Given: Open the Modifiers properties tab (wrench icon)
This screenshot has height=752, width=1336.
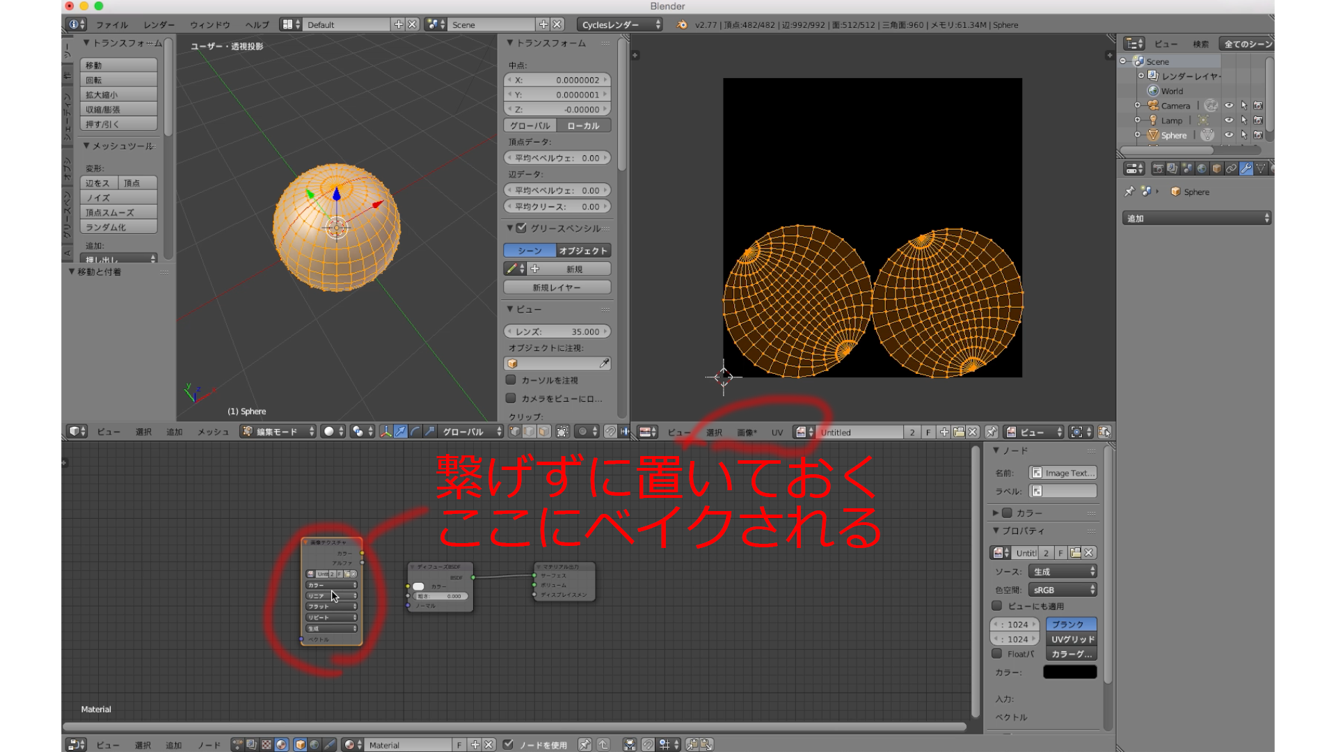Looking at the screenshot, I should (1246, 169).
